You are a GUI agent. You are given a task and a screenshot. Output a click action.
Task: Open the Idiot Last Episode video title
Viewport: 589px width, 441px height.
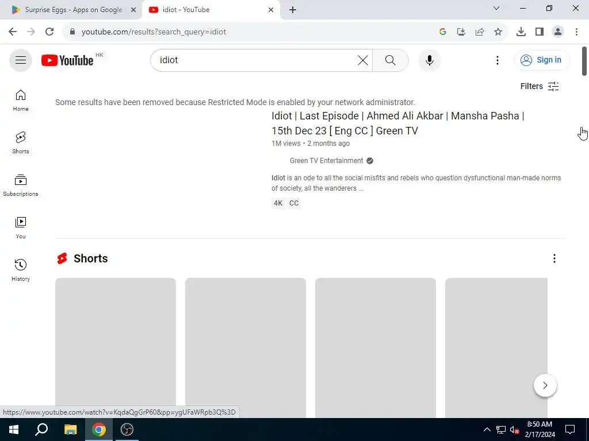398,123
